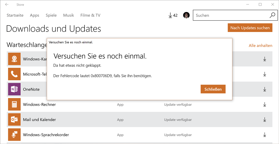Select the Windows-Sprachrekorder label

pos(46,135)
